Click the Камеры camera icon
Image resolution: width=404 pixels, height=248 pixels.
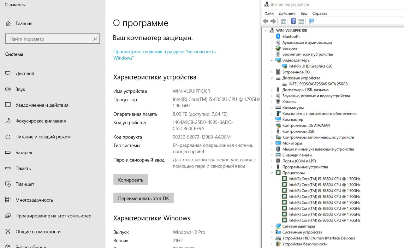(278, 102)
